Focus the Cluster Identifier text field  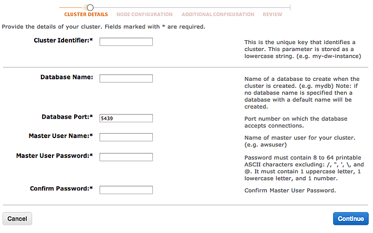tap(126, 42)
